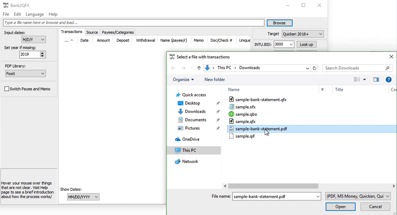Select Pictures in navigation pane
Viewport: 397px width, 215px height.
tap(189, 128)
